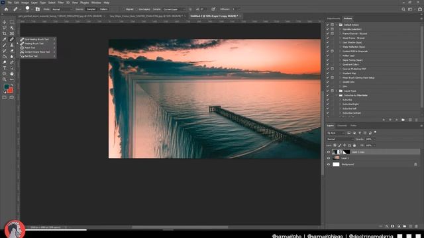Image resolution: width=424 pixels, height=238 pixels.
Task: Select the Layer 1 copy mask thumbnail
Action: tap(346, 152)
